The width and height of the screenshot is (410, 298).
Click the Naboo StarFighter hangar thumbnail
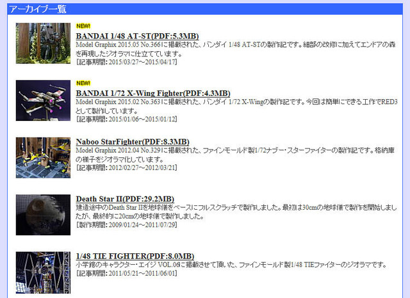pos(43,157)
